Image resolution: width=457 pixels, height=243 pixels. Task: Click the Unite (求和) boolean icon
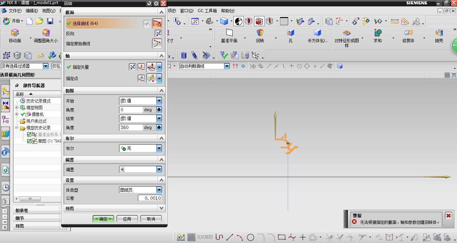[x=377, y=33]
